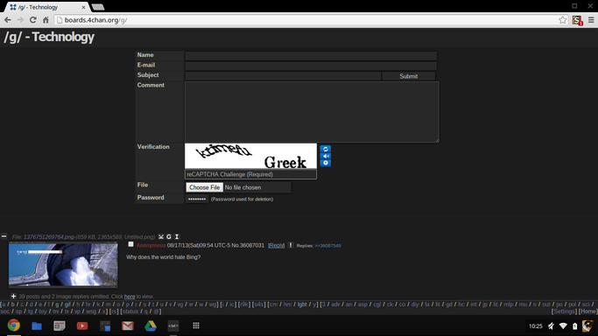598x336 pixels.
Task: Open the Reply link on the Bing post
Action: [x=276, y=245]
